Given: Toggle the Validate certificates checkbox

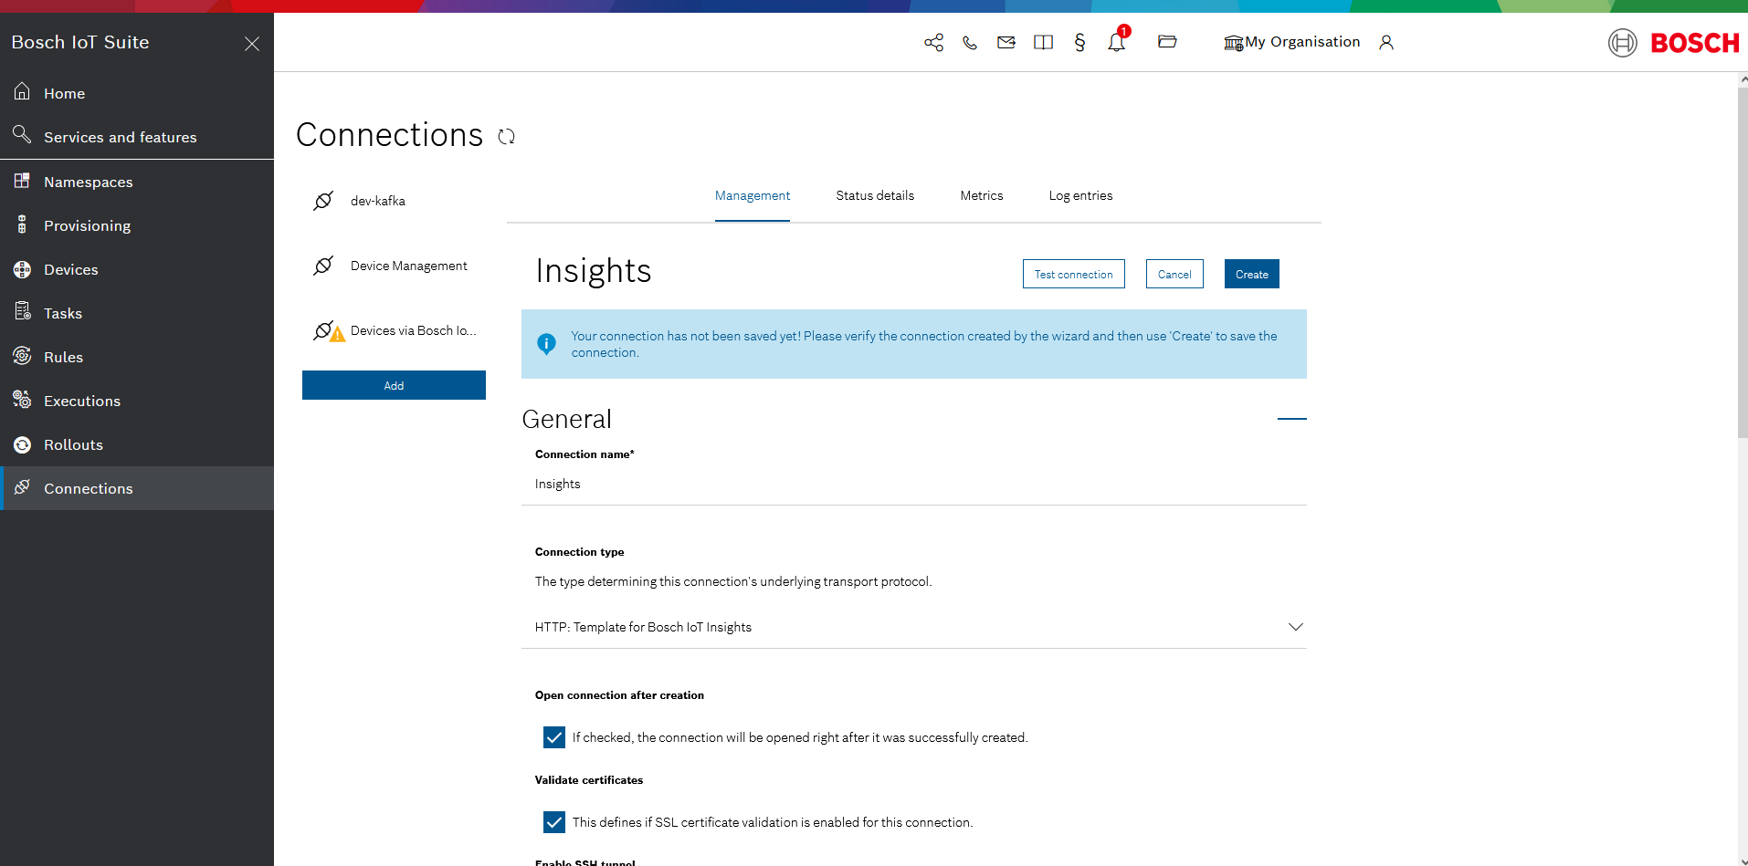Looking at the screenshot, I should click(554, 822).
